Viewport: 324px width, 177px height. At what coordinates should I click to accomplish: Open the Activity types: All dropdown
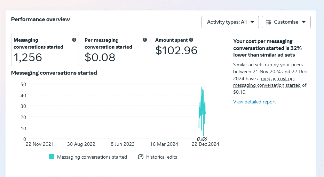230,22
